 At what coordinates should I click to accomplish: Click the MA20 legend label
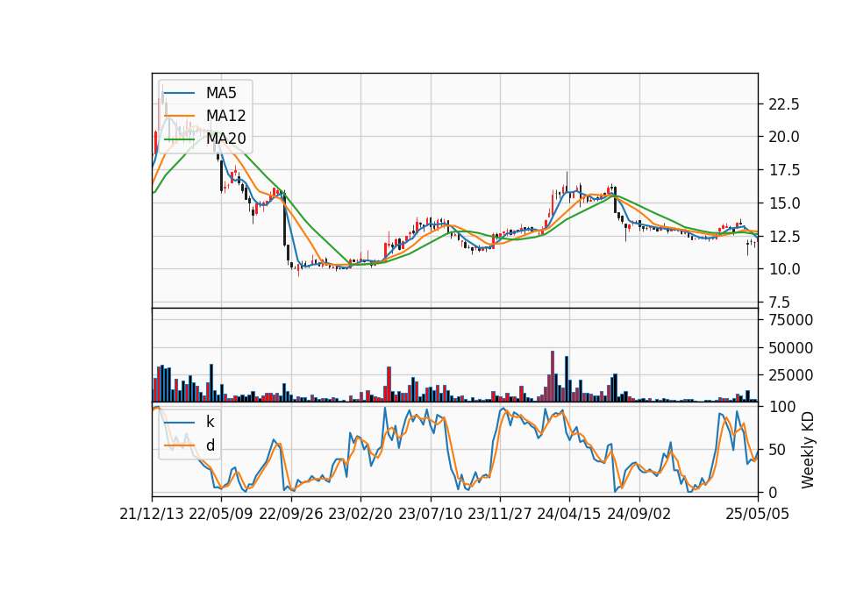pyautogui.click(x=225, y=139)
